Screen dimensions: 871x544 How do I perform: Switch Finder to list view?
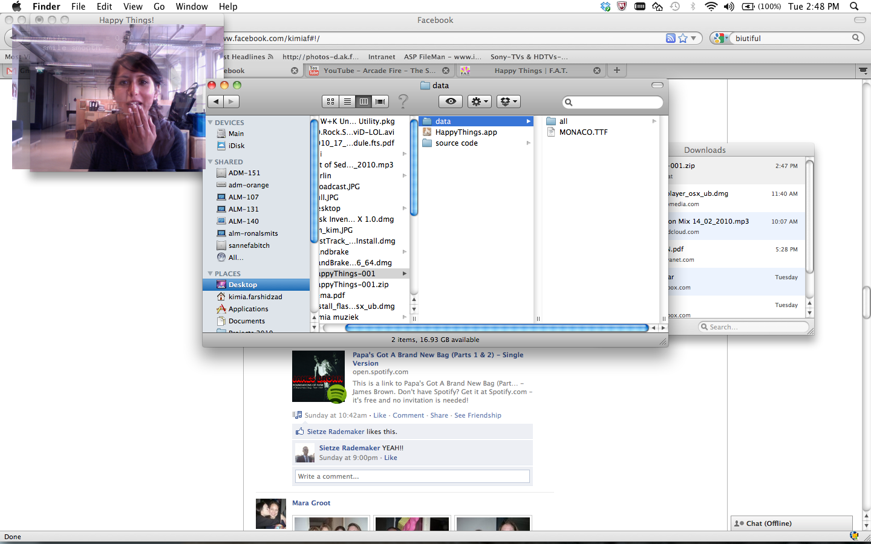(x=347, y=102)
